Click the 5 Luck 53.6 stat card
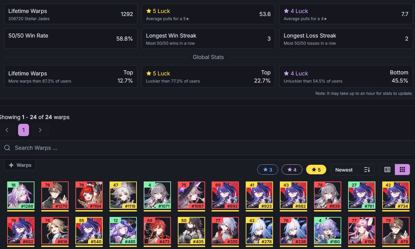Screen dimensions: 415x249 coord(208,14)
